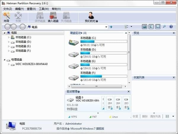This screenshot has width=178, height=134.
Task: Click local disk (F:) in the folder tree
Action: click(23, 51)
